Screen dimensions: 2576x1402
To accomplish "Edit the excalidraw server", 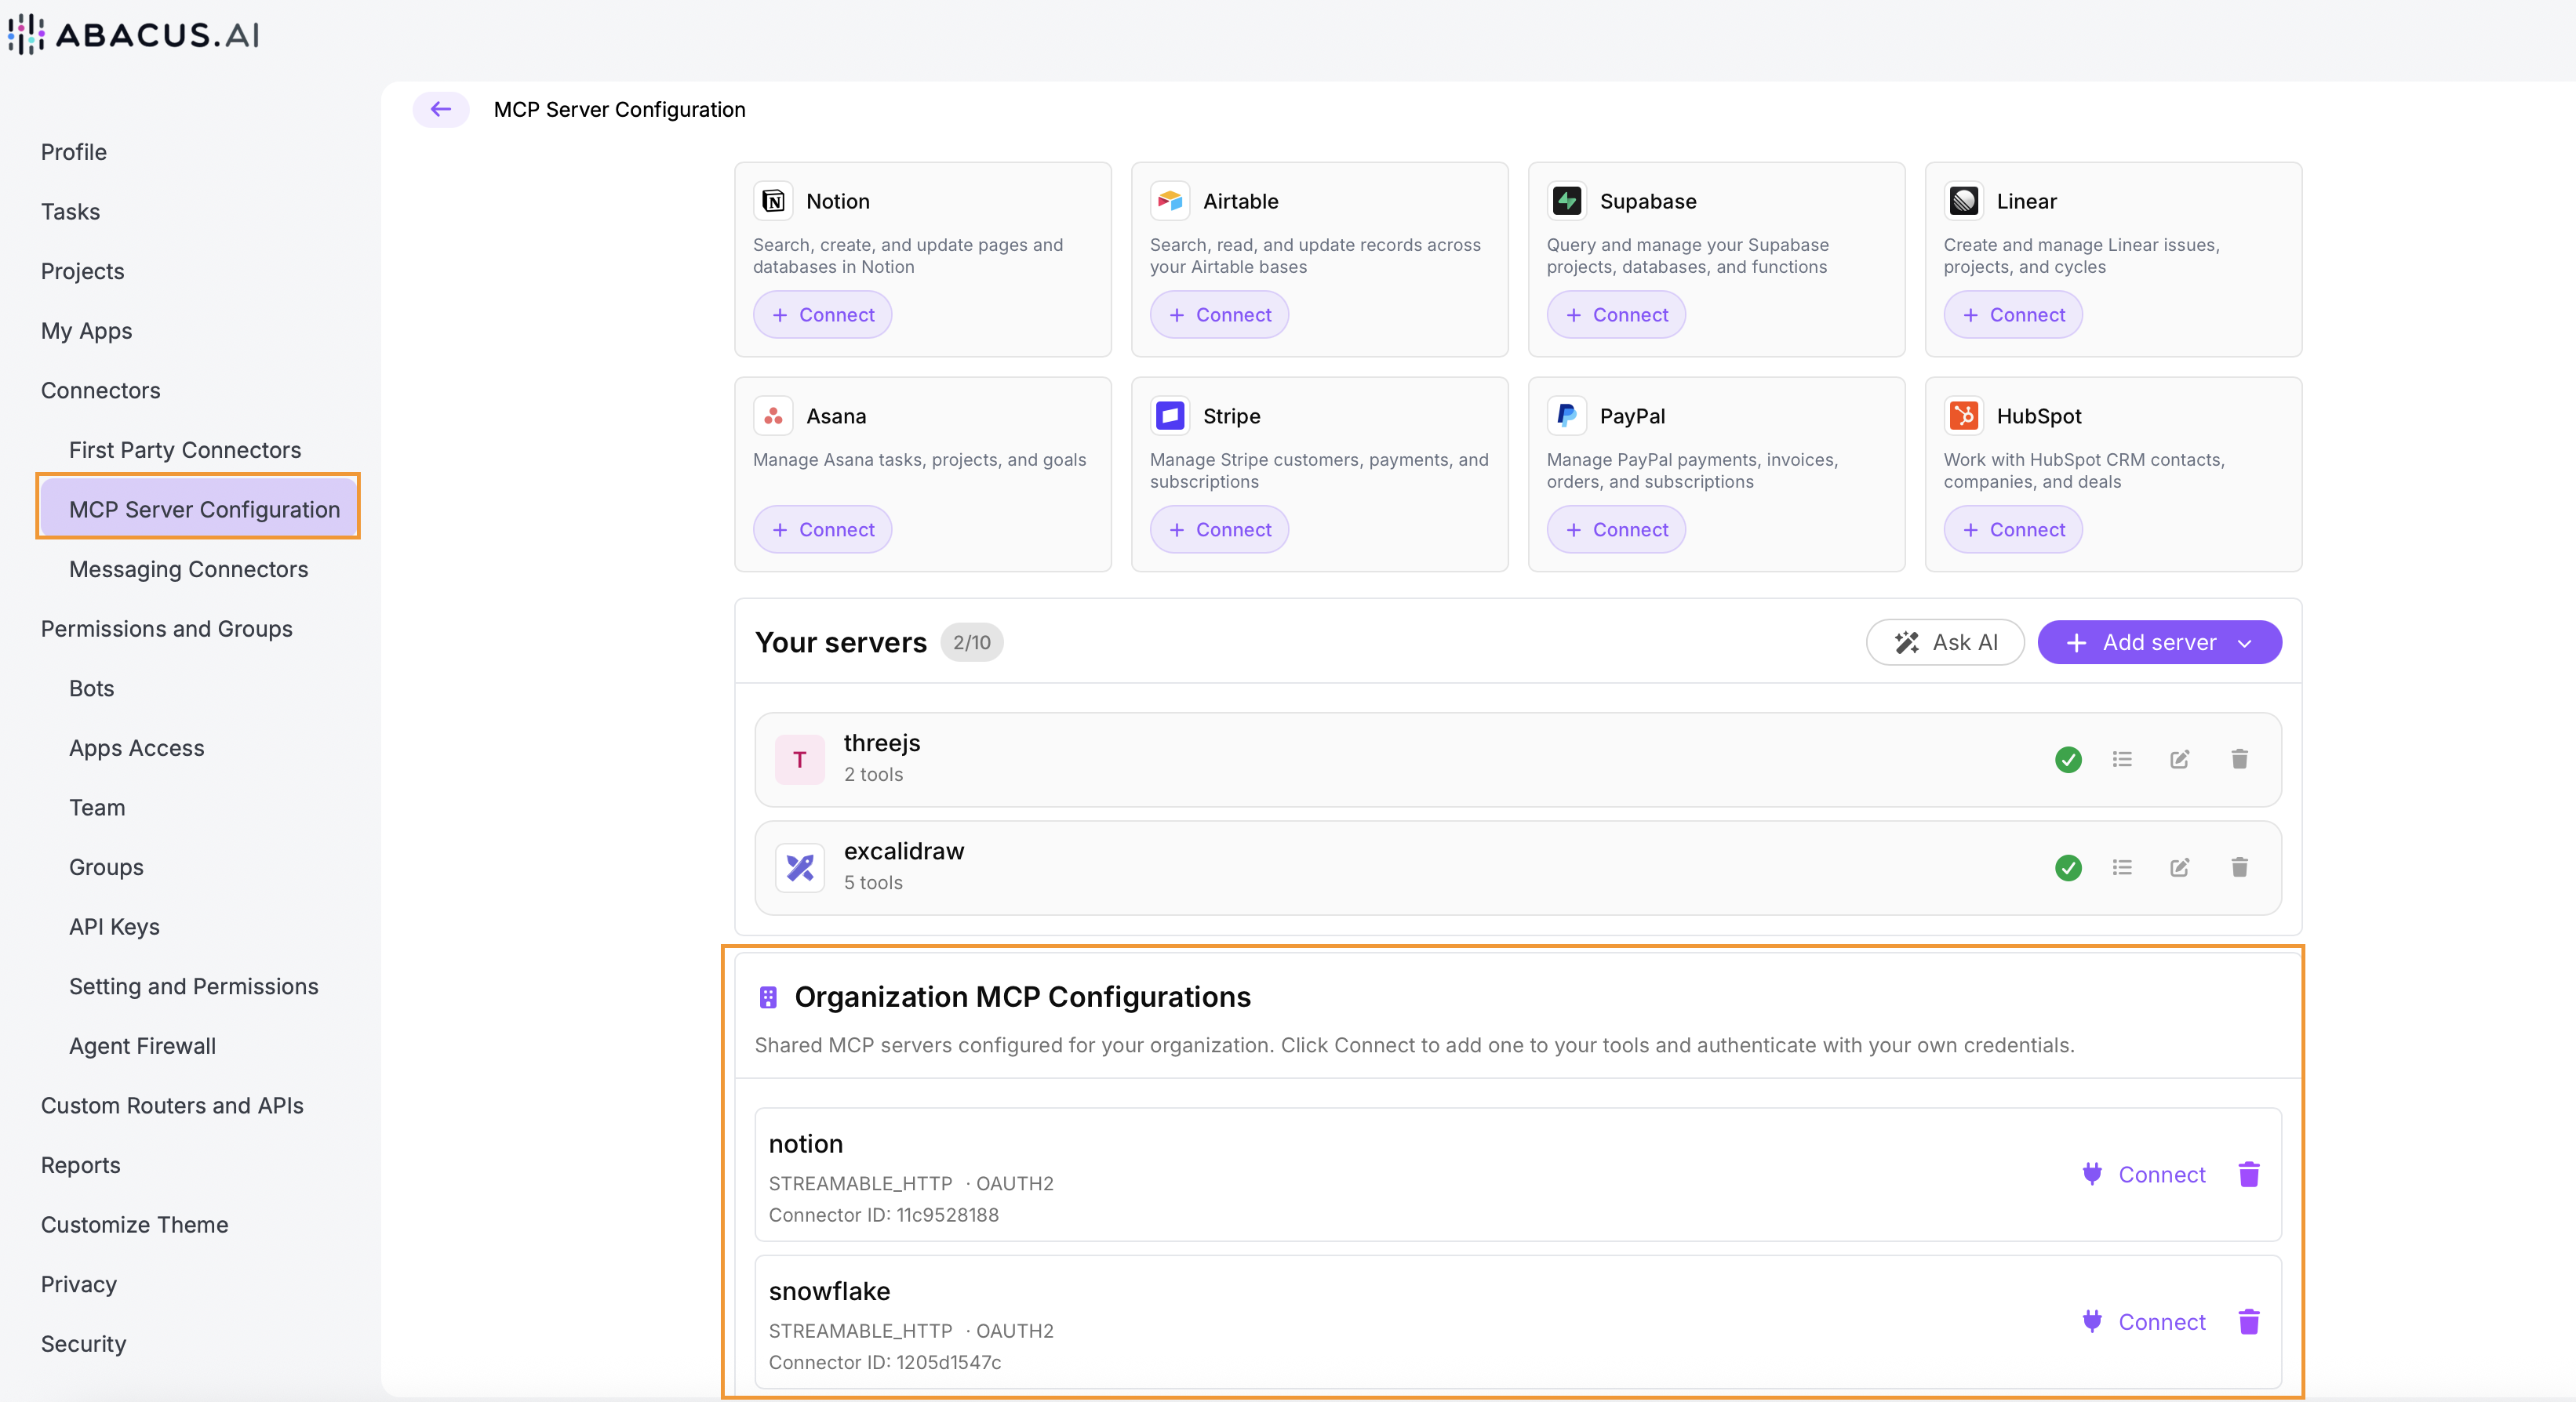I will coord(2180,867).
